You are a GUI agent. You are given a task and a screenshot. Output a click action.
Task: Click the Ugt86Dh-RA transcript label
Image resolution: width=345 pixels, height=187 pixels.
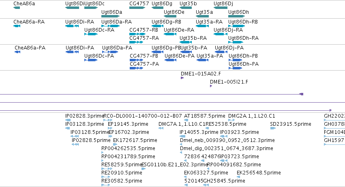click(x=244, y=38)
